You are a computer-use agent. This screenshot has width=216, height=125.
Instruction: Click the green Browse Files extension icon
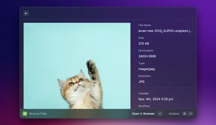click(x=25, y=113)
